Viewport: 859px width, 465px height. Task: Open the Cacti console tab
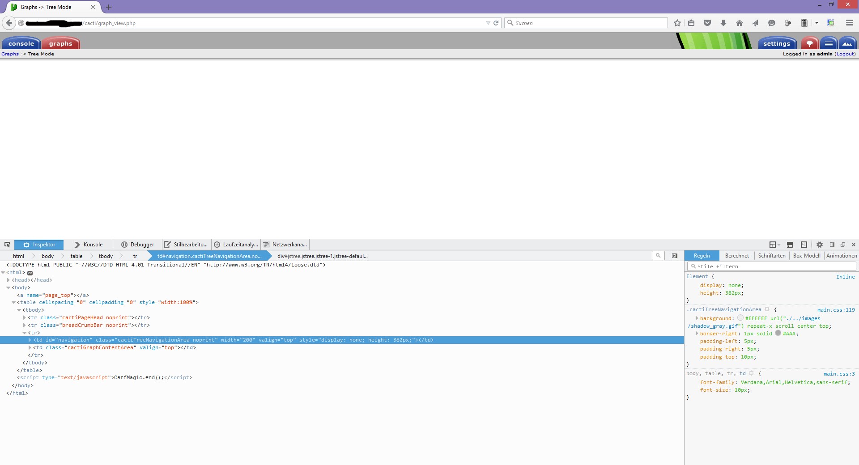tap(21, 43)
